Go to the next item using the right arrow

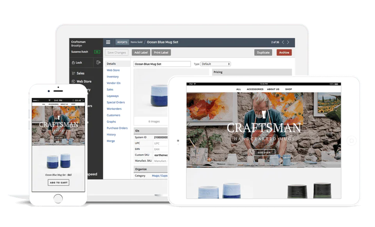(288, 42)
